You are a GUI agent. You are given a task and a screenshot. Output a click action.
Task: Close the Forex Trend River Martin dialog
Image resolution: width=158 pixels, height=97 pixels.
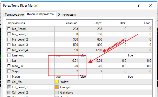(x=151, y=5)
